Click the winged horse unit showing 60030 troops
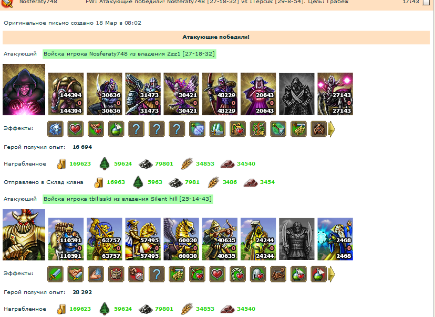 pyautogui.click(x=181, y=239)
